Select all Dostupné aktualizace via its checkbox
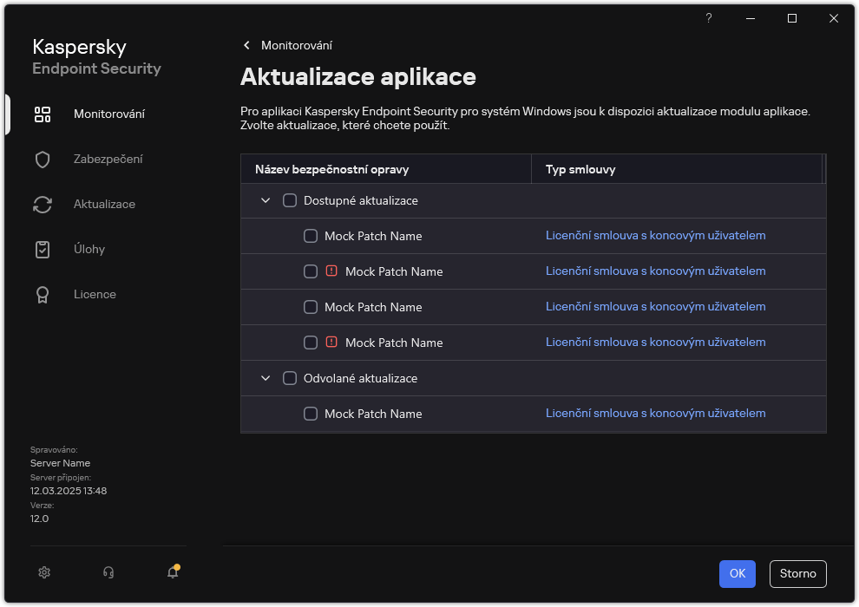This screenshot has width=859, height=607. [290, 200]
